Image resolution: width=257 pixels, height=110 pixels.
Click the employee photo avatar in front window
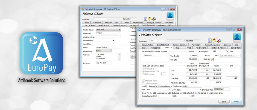point(237,37)
